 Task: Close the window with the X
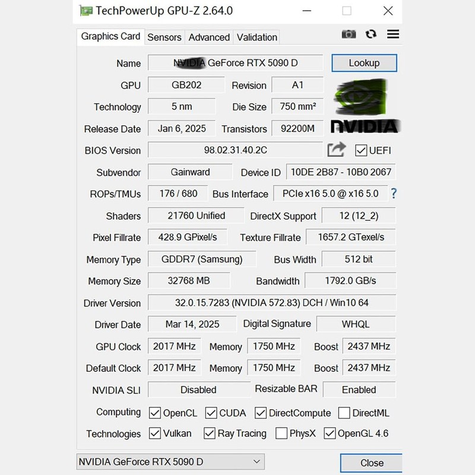click(x=388, y=11)
